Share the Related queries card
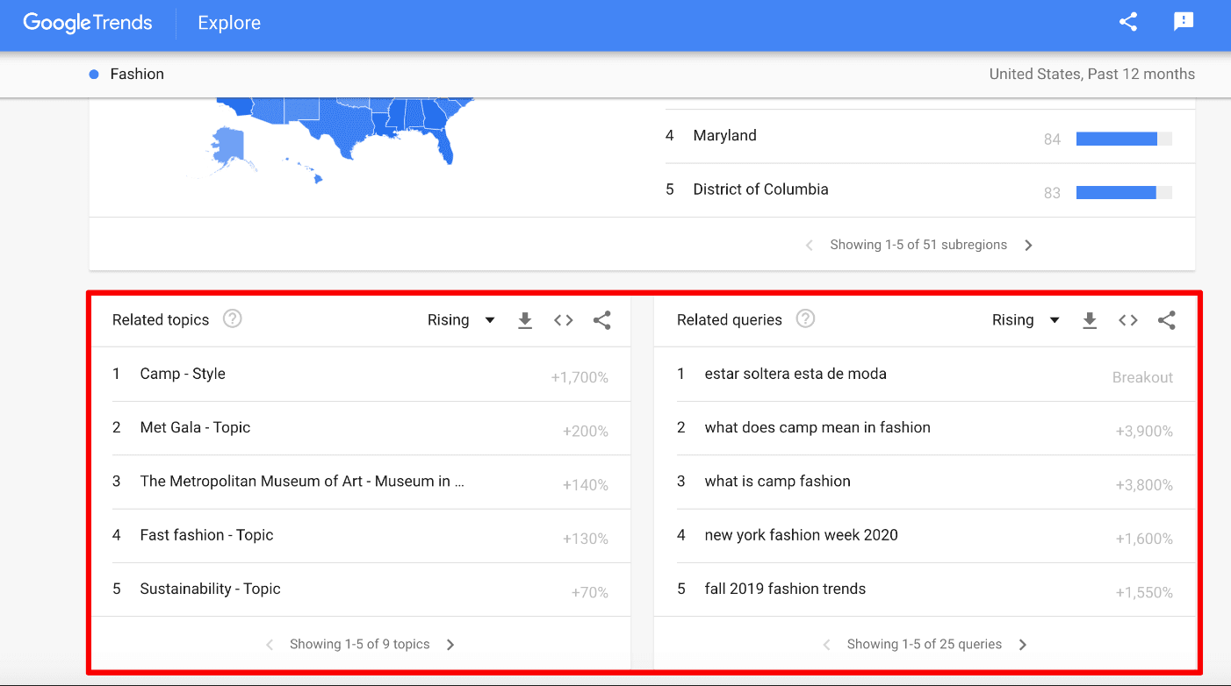The width and height of the screenshot is (1231, 686). (x=1167, y=320)
